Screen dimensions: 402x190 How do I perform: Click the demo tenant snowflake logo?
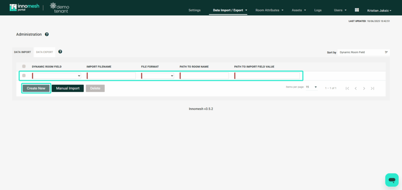click(60, 8)
